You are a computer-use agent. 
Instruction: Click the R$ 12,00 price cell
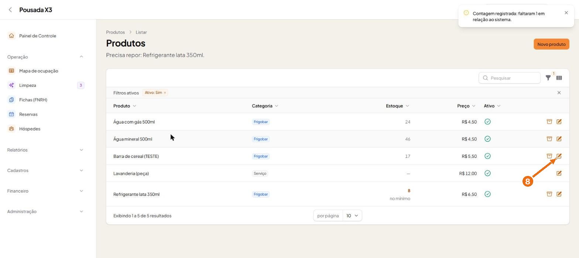click(468, 174)
